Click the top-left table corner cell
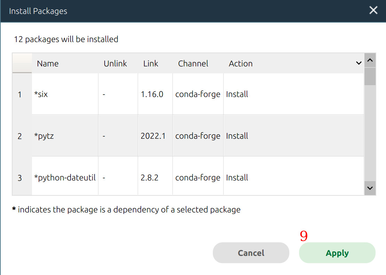 (x=22, y=63)
